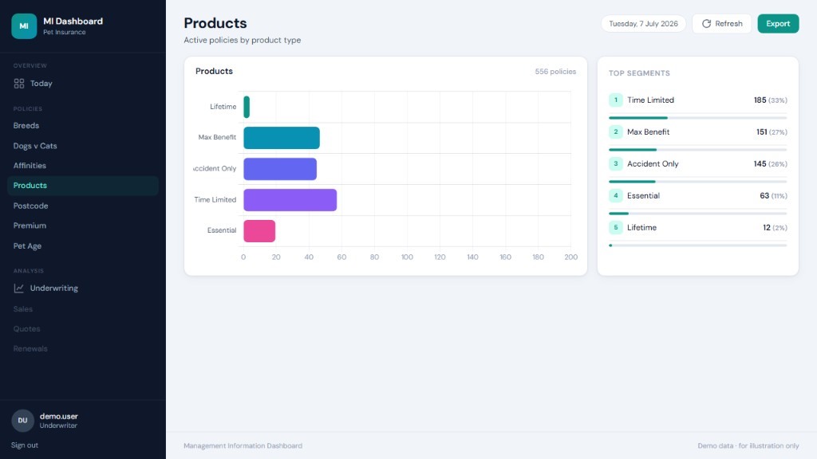This screenshot has width=817, height=459.
Task: Open Dogs v Cats view
Action: tap(83, 146)
